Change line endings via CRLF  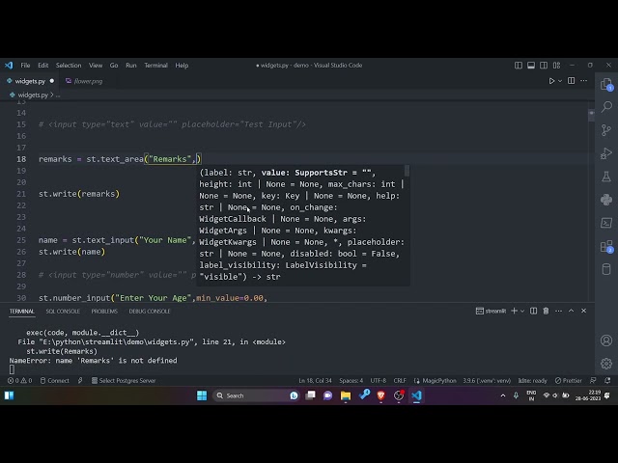(x=400, y=381)
